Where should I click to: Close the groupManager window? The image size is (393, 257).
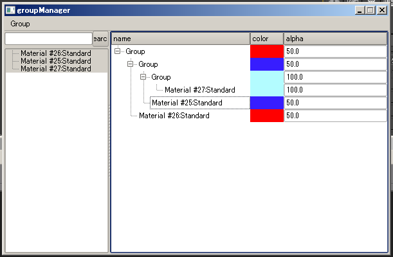point(382,10)
